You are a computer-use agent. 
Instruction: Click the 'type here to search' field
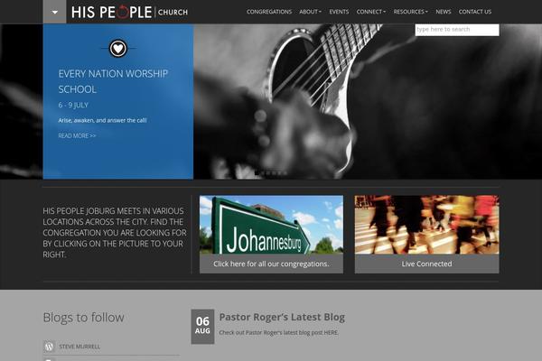[457, 30]
